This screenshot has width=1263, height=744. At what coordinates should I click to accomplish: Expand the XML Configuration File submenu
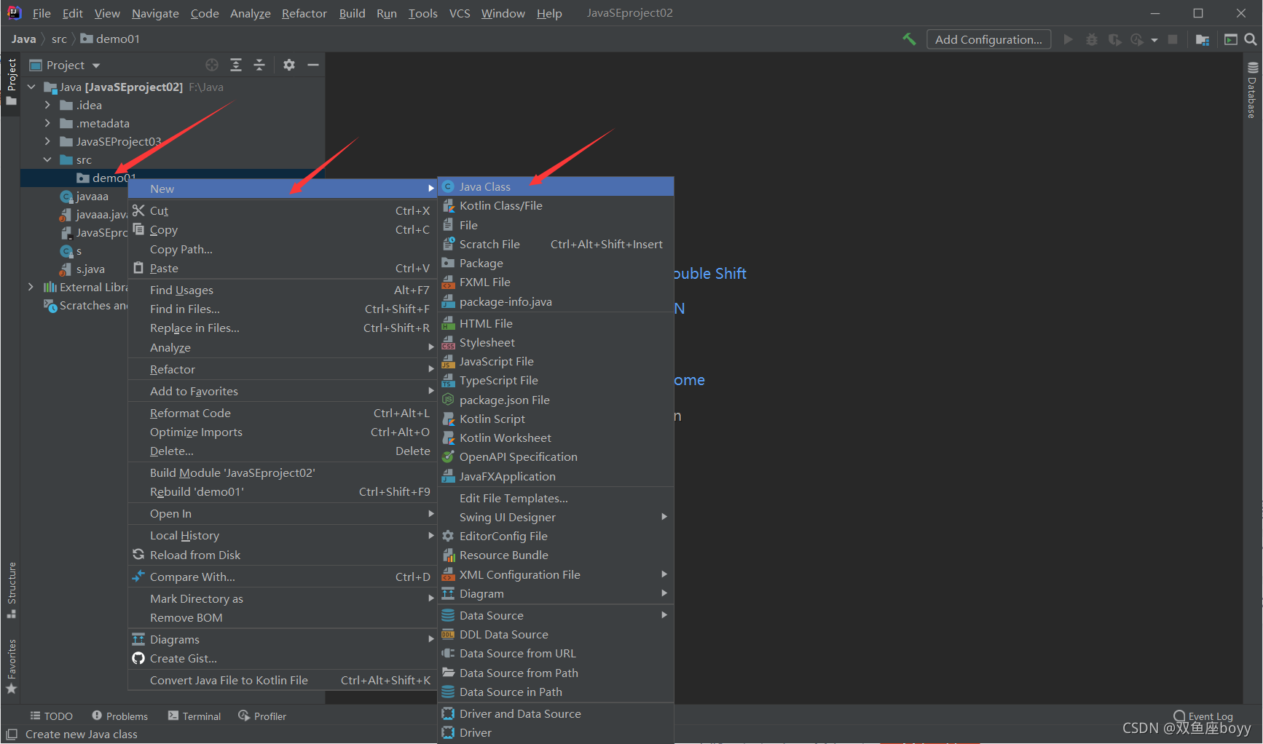pos(556,574)
